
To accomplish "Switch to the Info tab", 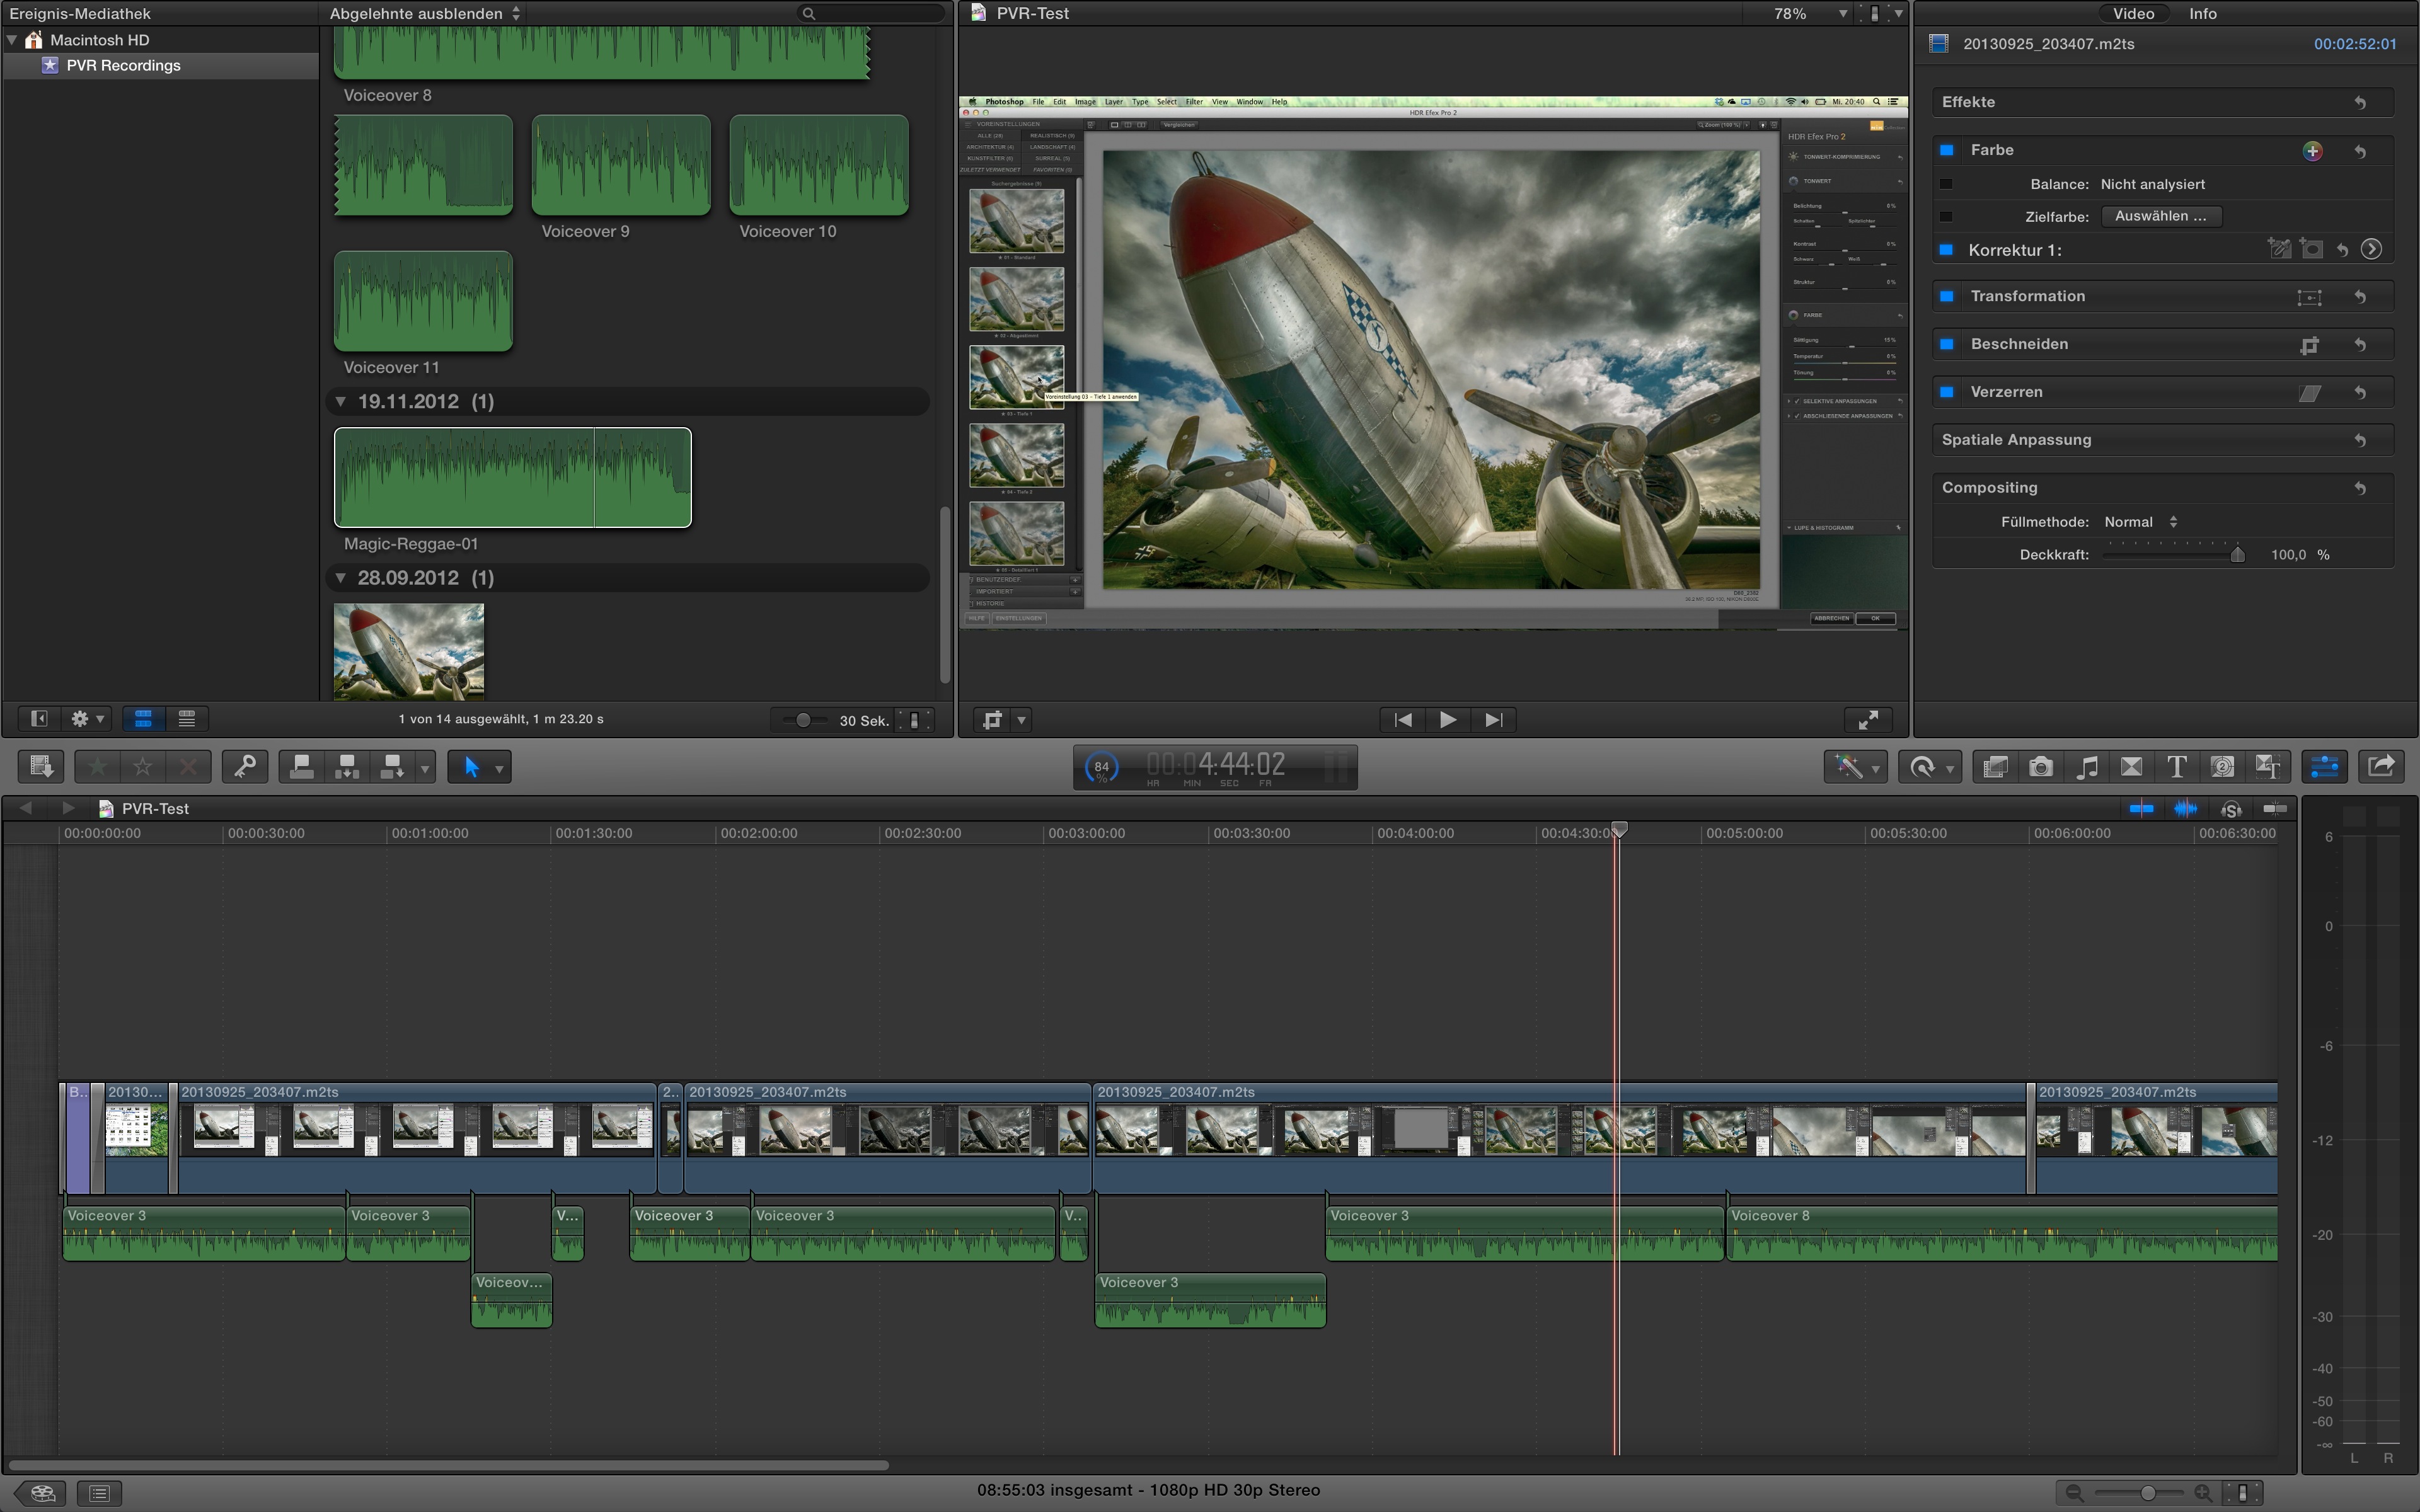I will (2202, 14).
